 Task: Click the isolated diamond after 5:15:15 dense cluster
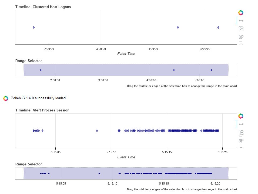point(201,131)
